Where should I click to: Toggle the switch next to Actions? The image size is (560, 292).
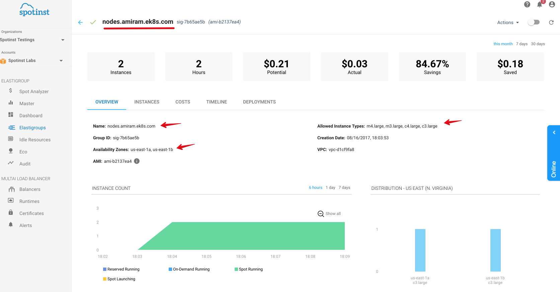[x=534, y=22]
